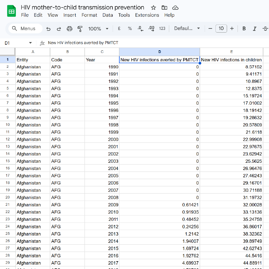Select cell containing year 2017
The image size is (269, 269).
pos(102,263)
